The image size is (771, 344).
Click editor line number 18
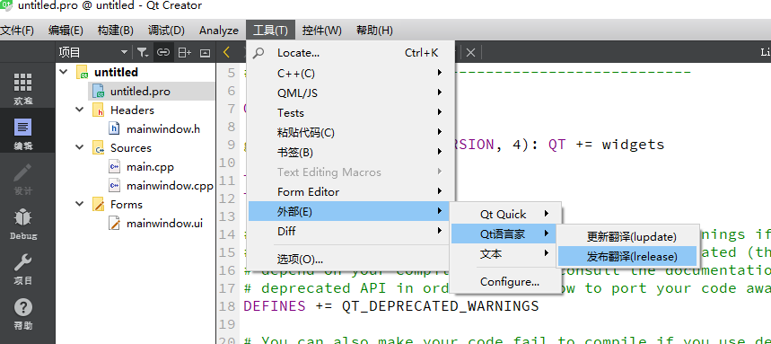(227, 306)
